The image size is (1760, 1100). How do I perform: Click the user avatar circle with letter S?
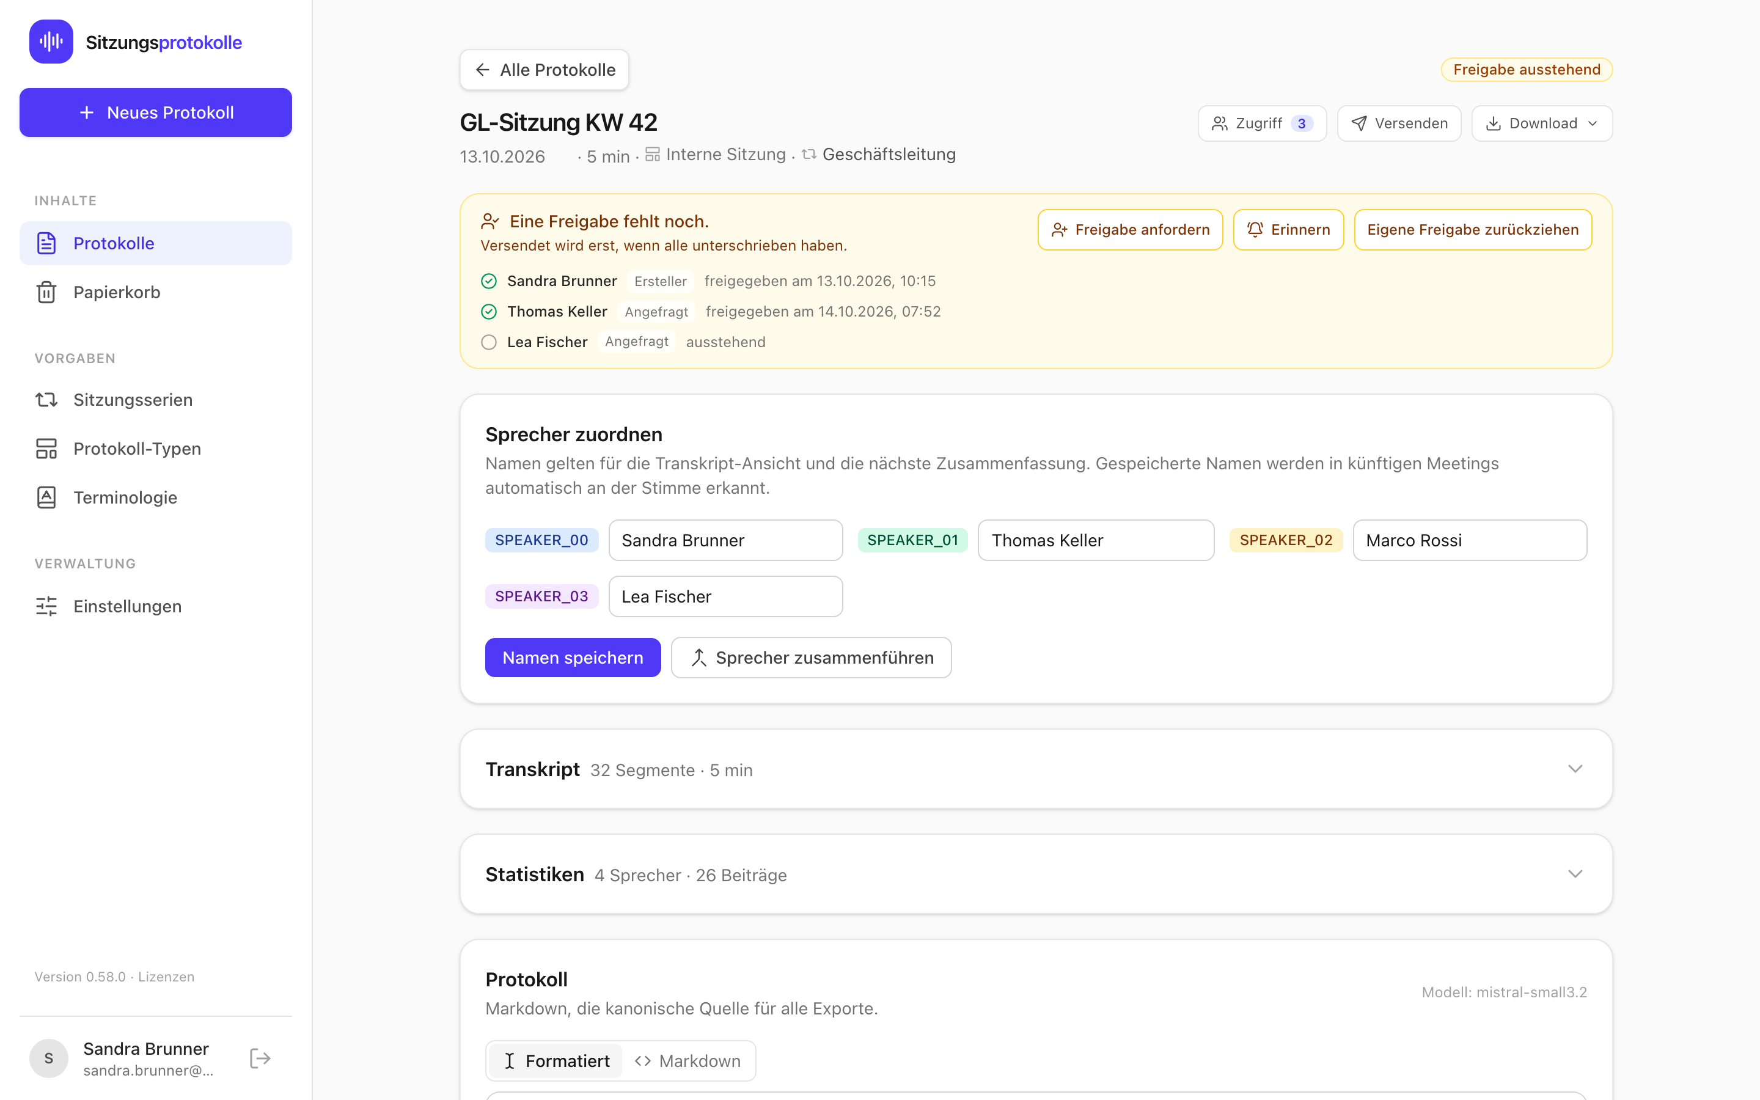pyautogui.click(x=49, y=1058)
